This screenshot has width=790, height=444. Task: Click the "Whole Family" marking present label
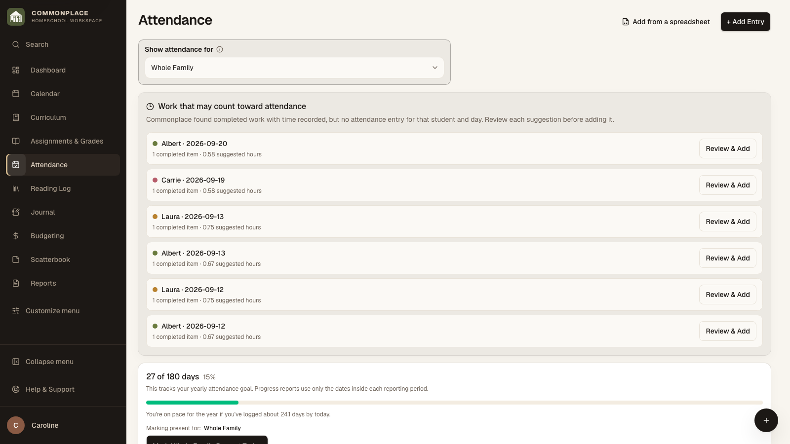coord(222,428)
